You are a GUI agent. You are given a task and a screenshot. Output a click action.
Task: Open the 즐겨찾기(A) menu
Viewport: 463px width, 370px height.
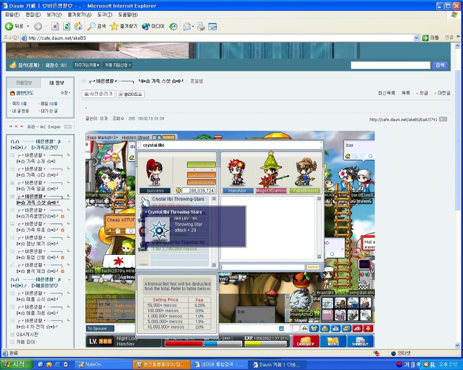[x=80, y=14]
